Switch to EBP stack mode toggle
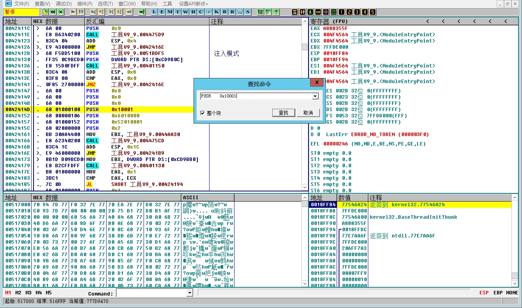This screenshot has height=308, width=522. tap(498, 293)
